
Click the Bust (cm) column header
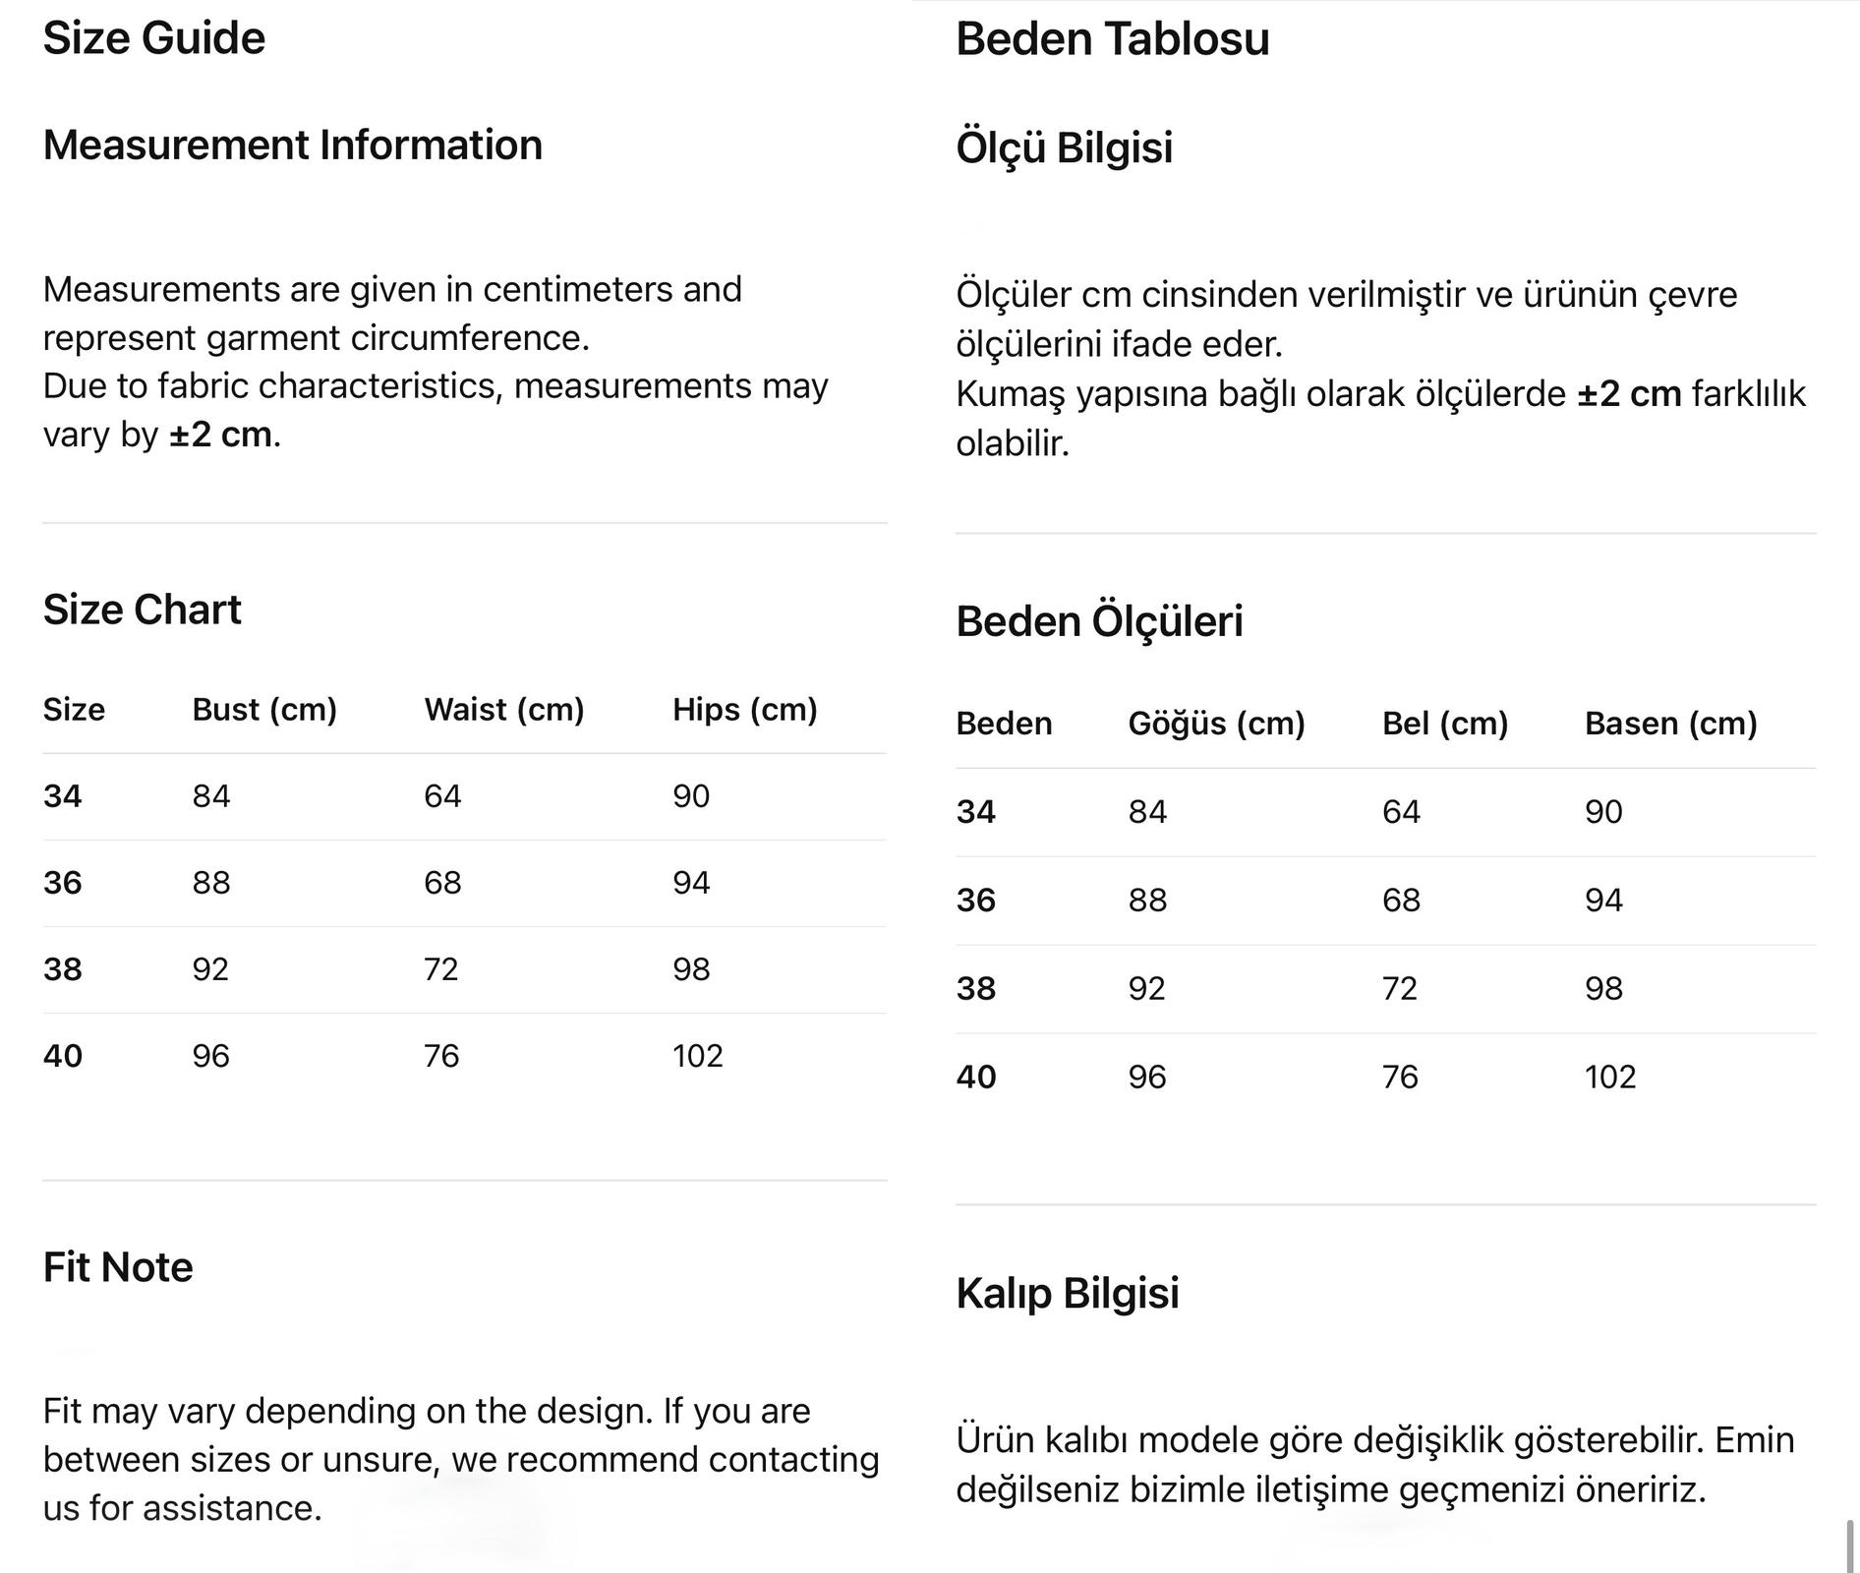click(264, 709)
